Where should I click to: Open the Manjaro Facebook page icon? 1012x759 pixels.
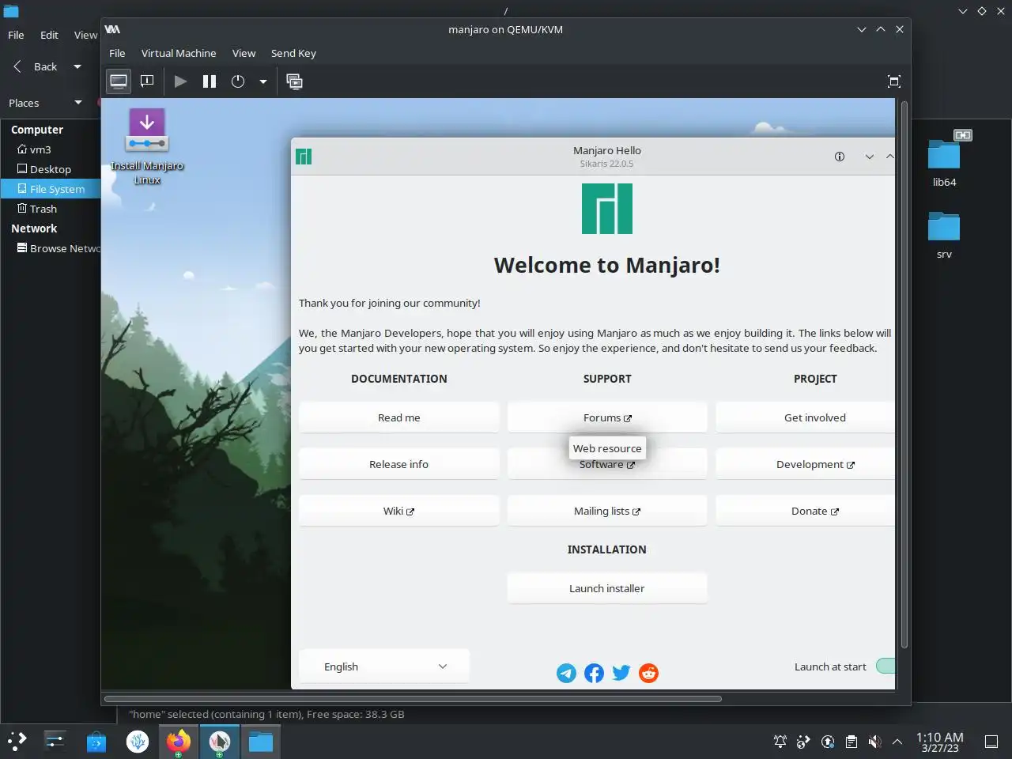[x=594, y=673]
